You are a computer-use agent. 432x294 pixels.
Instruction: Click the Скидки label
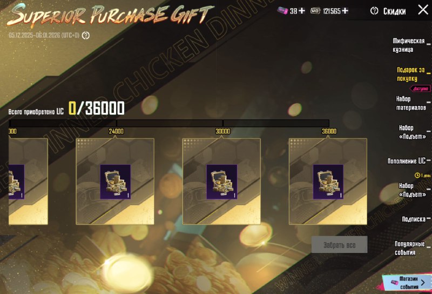pos(394,11)
